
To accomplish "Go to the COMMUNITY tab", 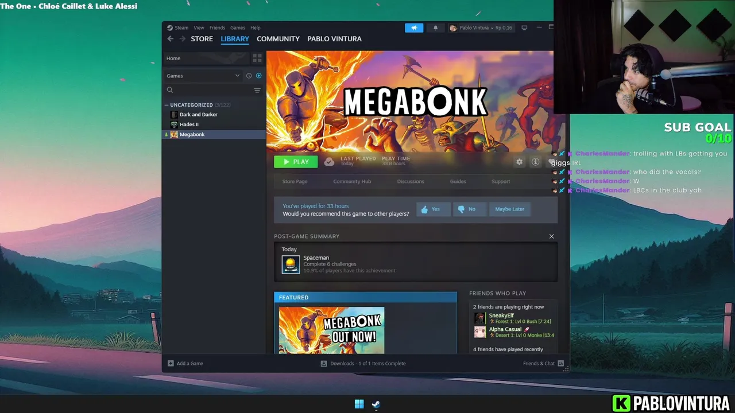I will tap(278, 39).
